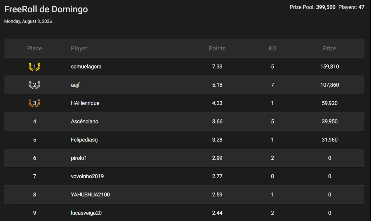Image resolution: width=371 pixels, height=221 pixels.
Task: Sort by Points column header
Action: tap(217, 48)
